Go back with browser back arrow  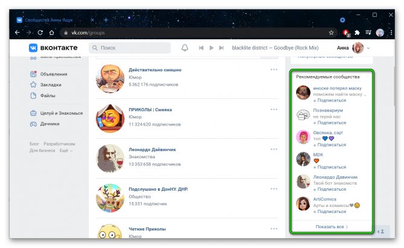pyautogui.click(x=17, y=33)
